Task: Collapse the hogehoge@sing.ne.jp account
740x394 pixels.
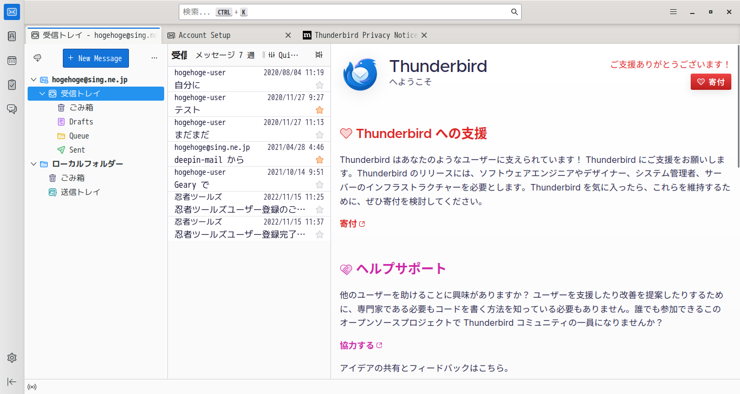Action: tap(34, 80)
